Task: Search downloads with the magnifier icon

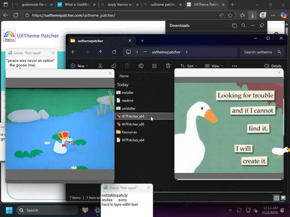Action: point(243,25)
